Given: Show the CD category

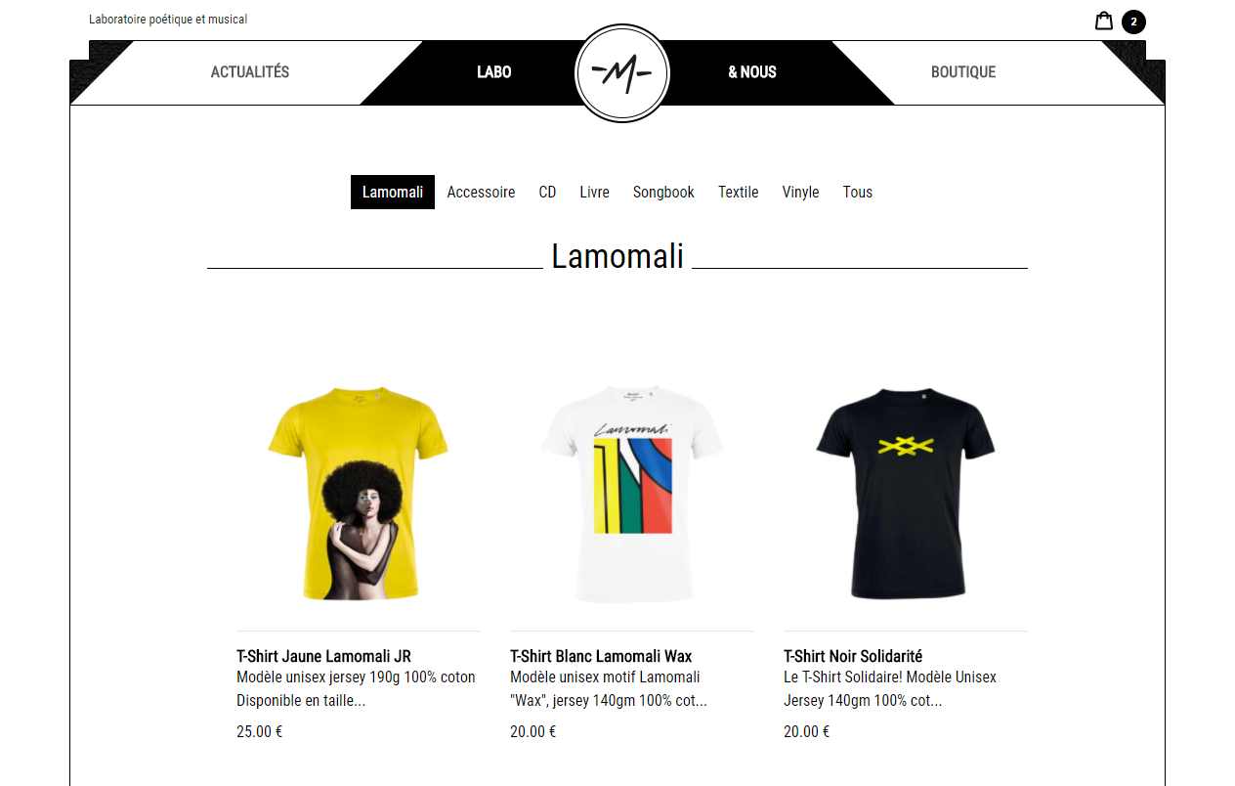Looking at the screenshot, I should click(547, 193).
